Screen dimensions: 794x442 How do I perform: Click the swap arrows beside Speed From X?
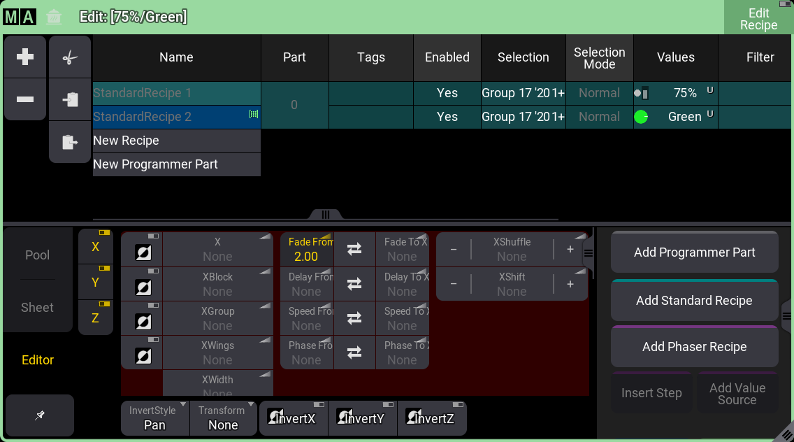354,318
